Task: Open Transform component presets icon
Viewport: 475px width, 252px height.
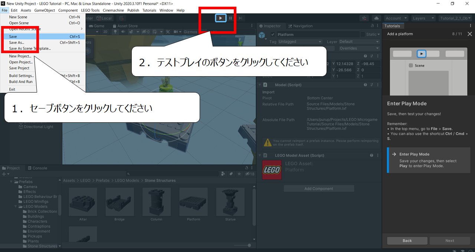Action: click(371, 56)
